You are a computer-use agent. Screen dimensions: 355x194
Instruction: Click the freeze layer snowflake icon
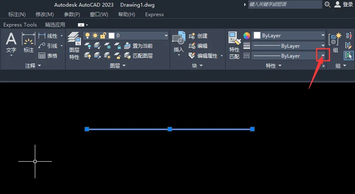point(107,46)
